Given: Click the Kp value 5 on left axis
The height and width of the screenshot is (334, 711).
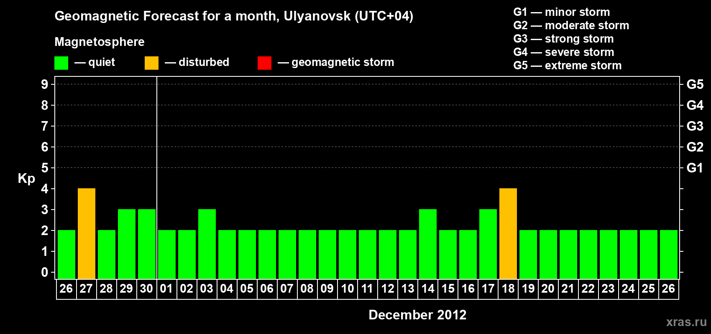Looking at the screenshot, I should point(45,168).
